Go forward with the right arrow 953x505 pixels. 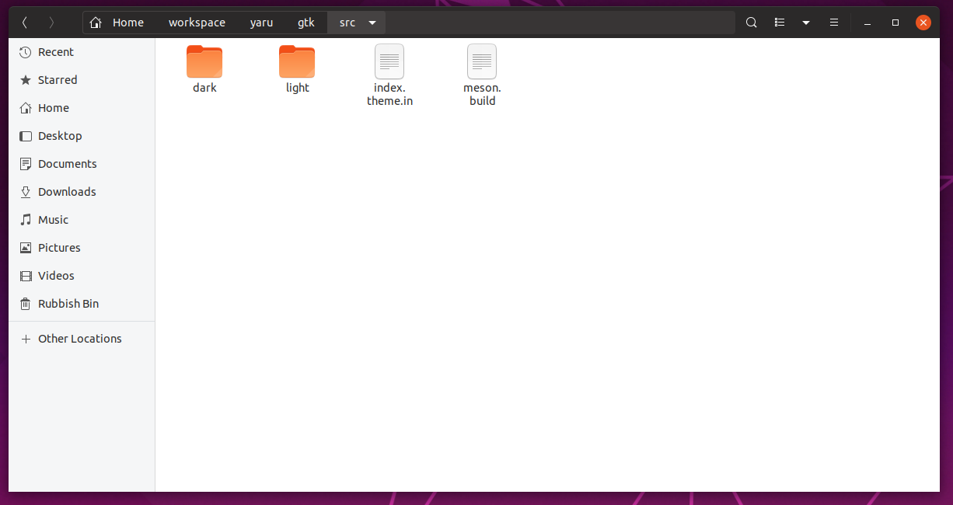(51, 23)
